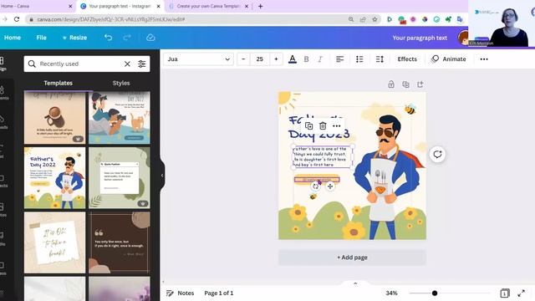Open more options on floating element toolbar

tap(336, 126)
